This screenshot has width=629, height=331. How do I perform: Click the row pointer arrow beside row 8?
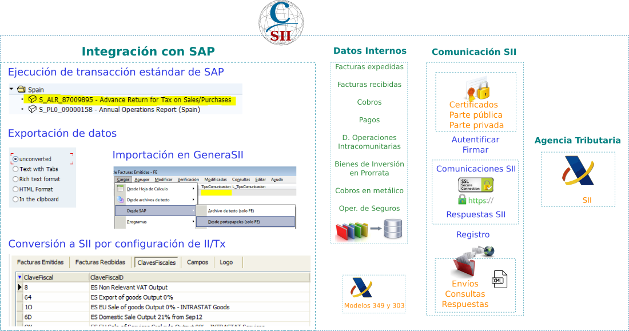(19, 287)
